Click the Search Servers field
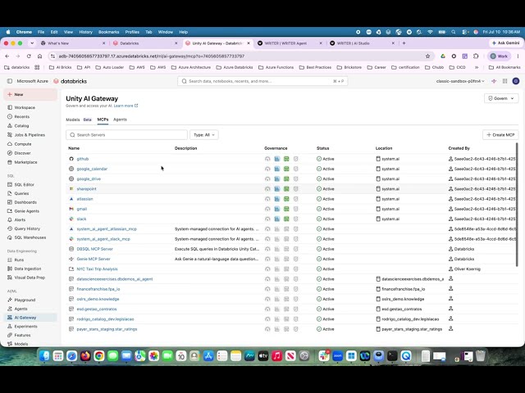525x393 pixels. tap(126, 134)
